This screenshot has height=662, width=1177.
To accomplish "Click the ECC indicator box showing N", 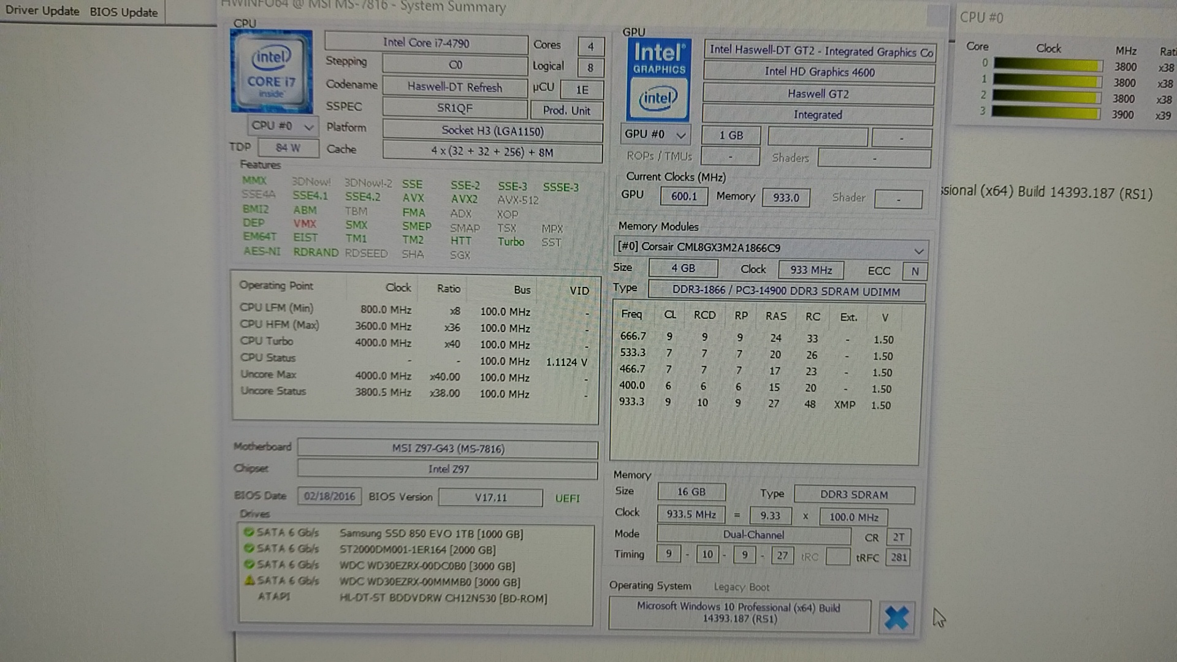I will coord(915,271).
